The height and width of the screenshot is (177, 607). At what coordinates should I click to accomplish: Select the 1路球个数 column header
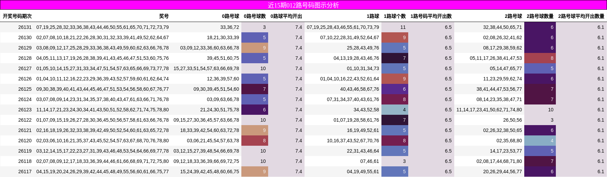point(395,16)
